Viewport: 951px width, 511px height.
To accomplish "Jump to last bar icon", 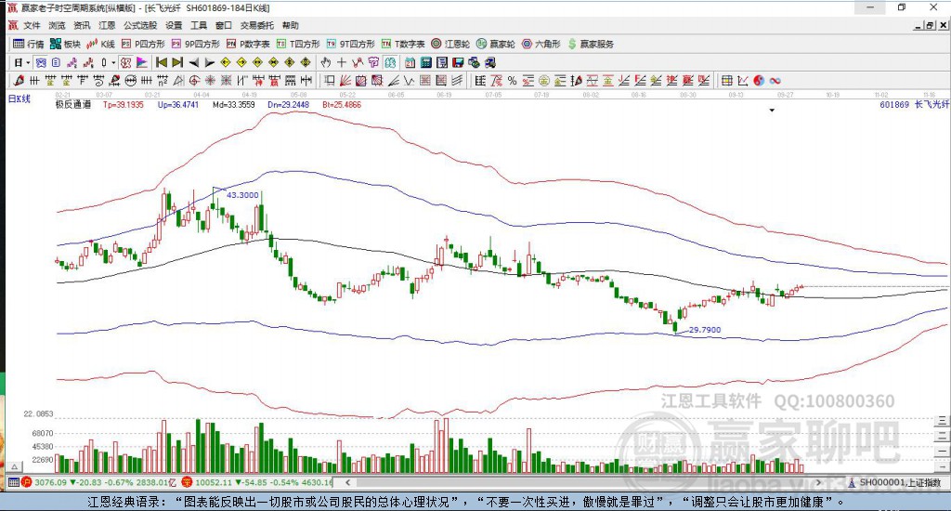I will point(177,62).
